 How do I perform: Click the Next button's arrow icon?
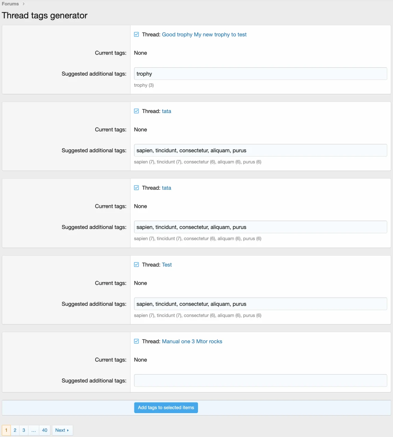coord(68,430)
